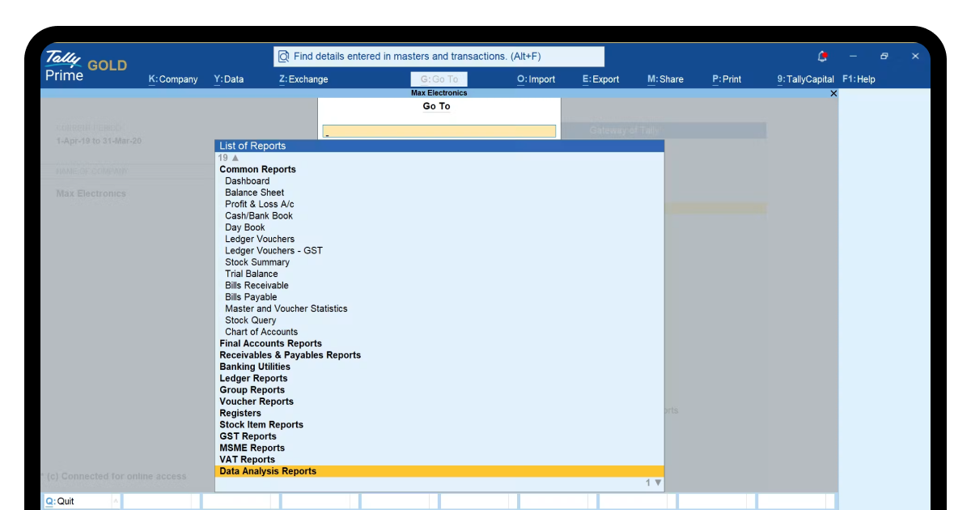Image resolution: width=971 pixels, height=510 pixels.
Task: Open the Z: Exchange menu
Action: 303,79
